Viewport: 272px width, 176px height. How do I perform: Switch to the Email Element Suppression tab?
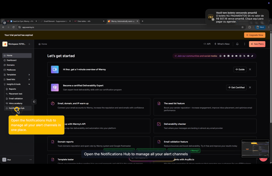click(56, 21)
